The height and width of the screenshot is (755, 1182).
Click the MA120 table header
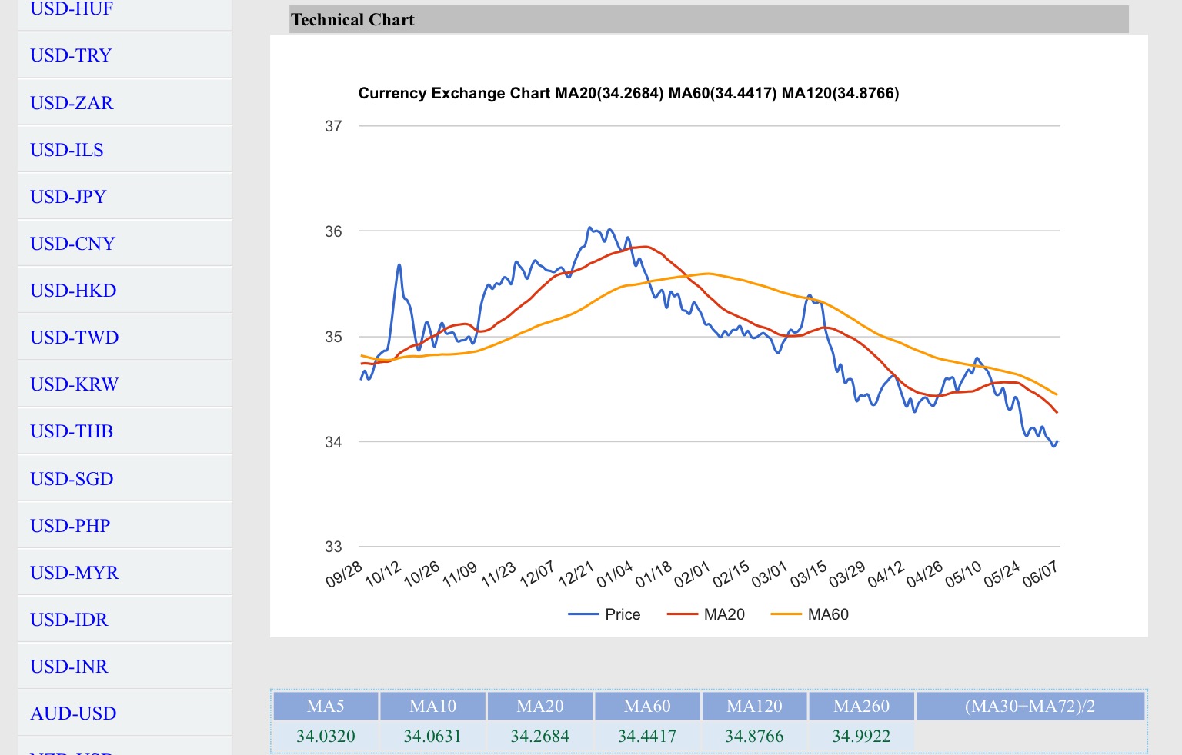click(x=754, y=706)
